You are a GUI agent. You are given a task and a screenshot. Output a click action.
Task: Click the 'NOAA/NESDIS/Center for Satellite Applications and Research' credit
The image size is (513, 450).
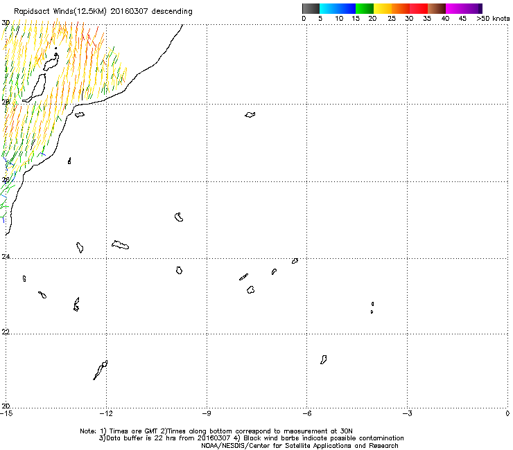point(299,446)
